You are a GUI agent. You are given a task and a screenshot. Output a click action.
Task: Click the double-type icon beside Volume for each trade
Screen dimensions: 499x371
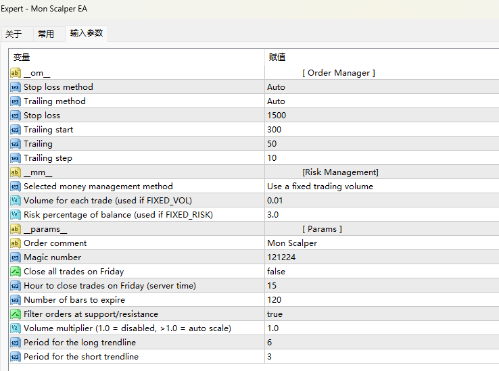[16, 201]
